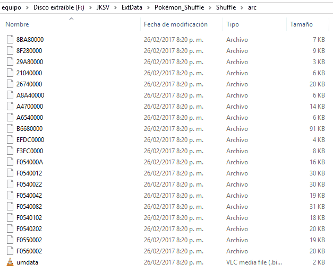Select the EFDC0000 file icon
Image resolution: width=333 pixels, height=273 pixels.
(10, 139)
